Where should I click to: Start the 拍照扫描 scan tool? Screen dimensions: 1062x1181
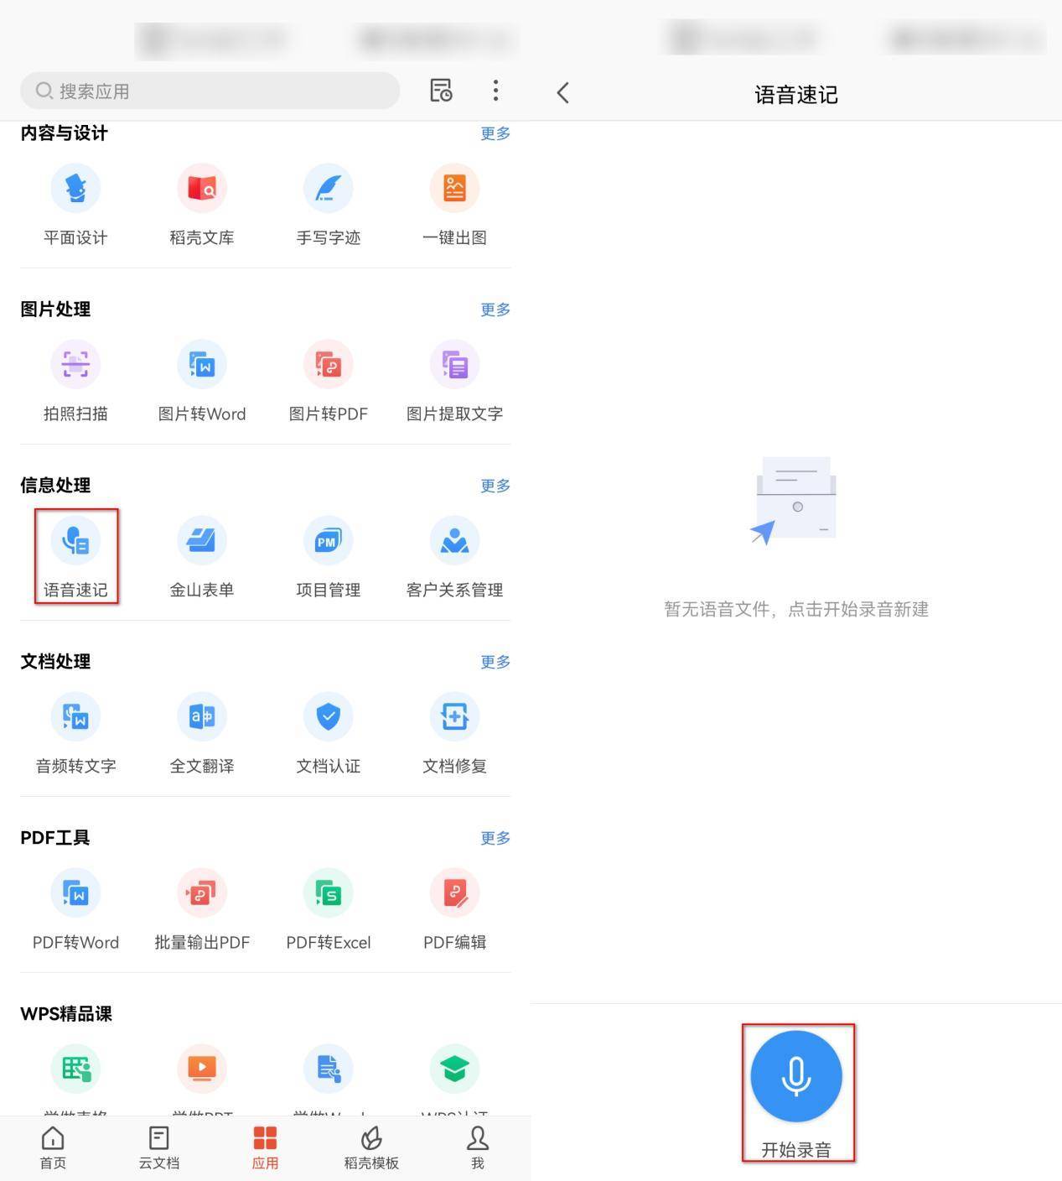click(x=75, y=364)
